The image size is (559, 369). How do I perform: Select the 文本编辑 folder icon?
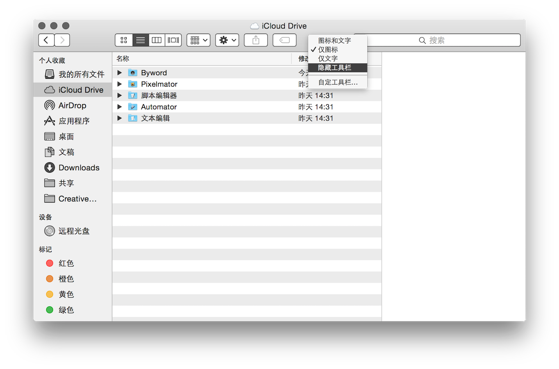coord(132,118)
